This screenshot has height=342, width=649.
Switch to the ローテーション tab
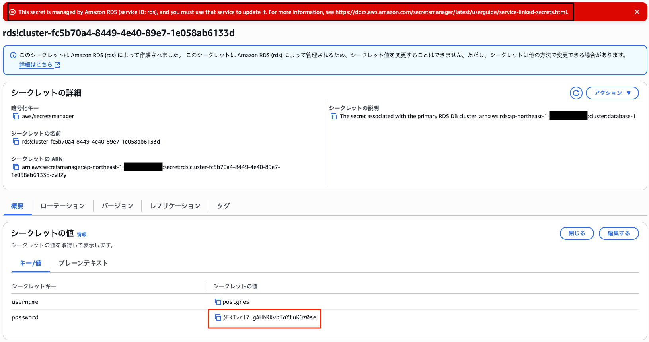[x=62, y=206]
